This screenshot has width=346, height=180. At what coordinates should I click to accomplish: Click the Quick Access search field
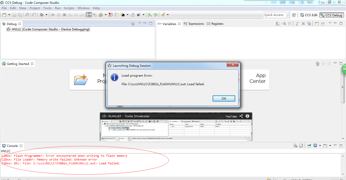click(x=275, y=15)
